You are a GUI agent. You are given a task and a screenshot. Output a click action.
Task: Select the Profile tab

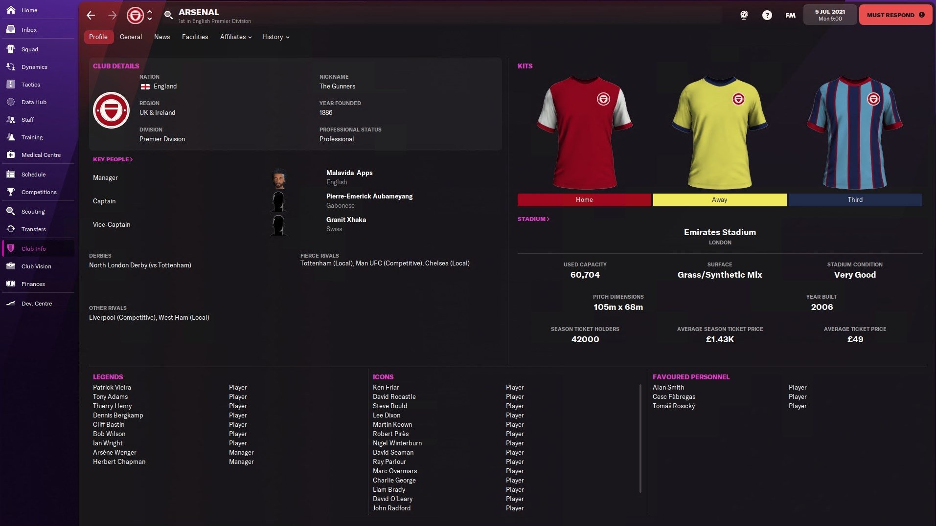click(98, 37)
